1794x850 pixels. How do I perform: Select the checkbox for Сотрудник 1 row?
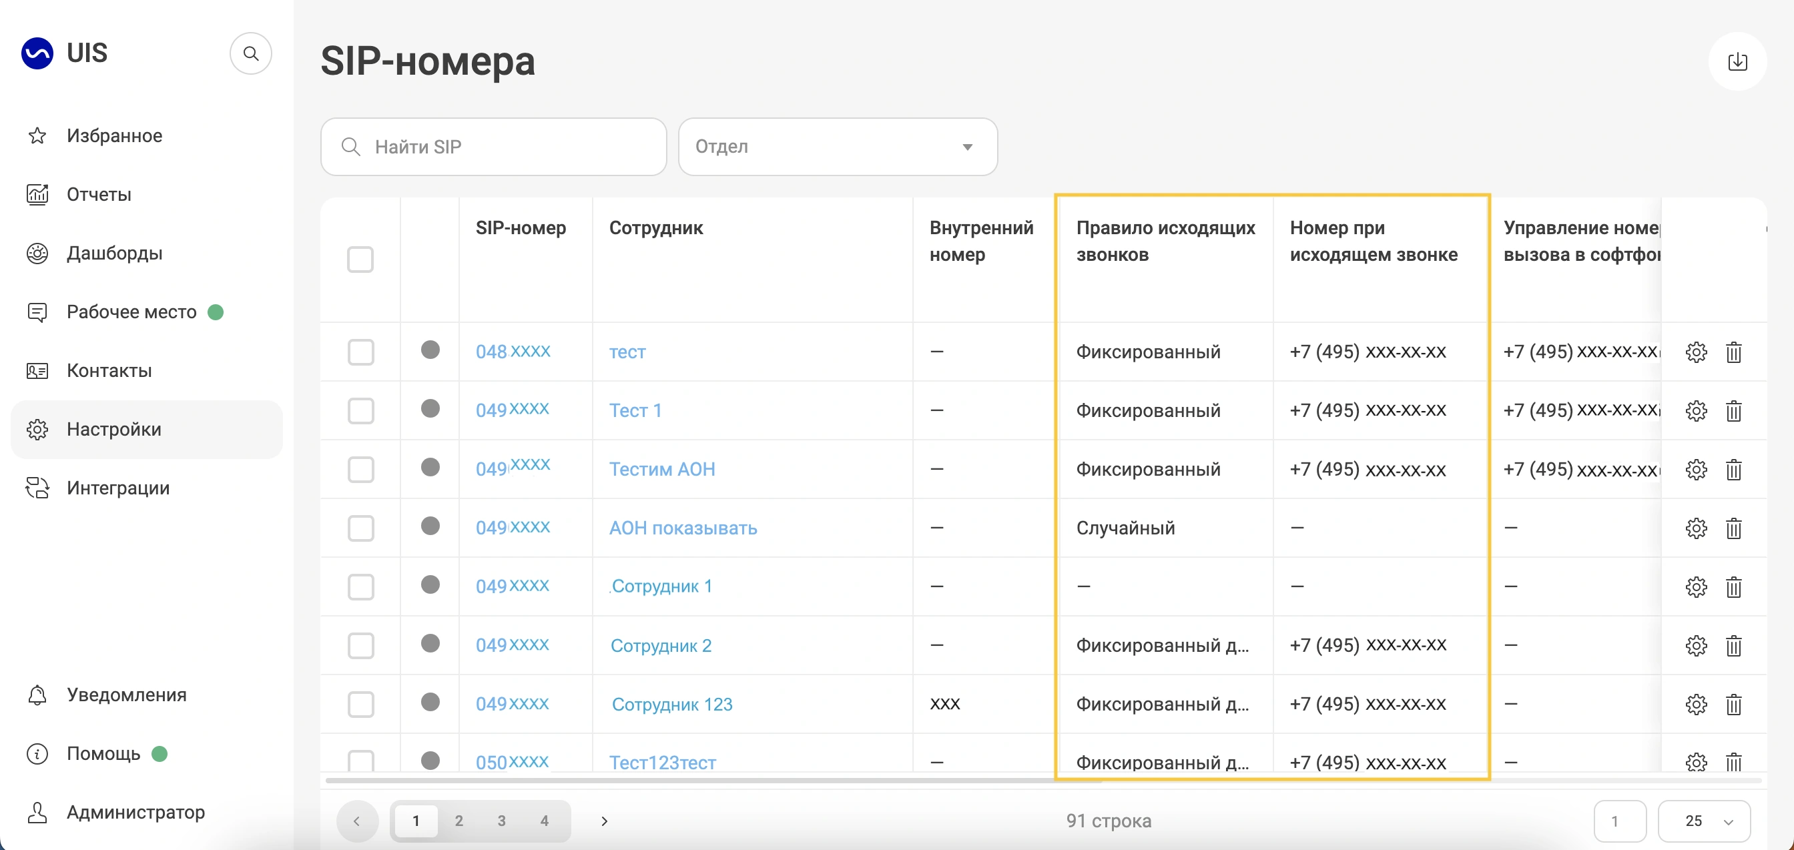360,586
